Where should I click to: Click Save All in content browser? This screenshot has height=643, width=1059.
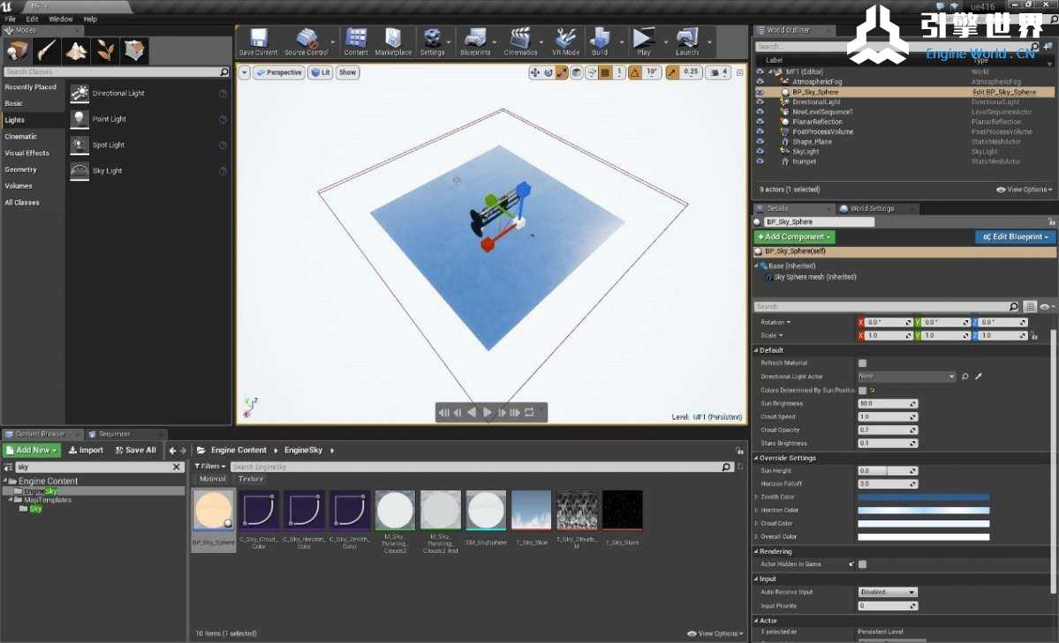coord(136,450)
